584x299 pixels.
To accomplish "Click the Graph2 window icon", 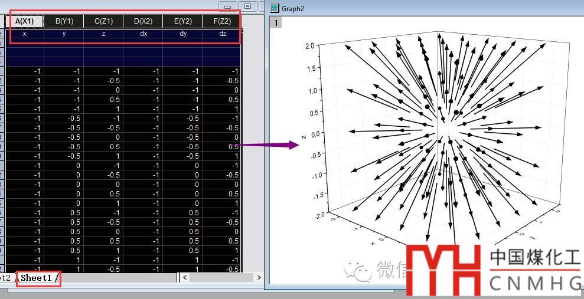I will pos(274,8).
